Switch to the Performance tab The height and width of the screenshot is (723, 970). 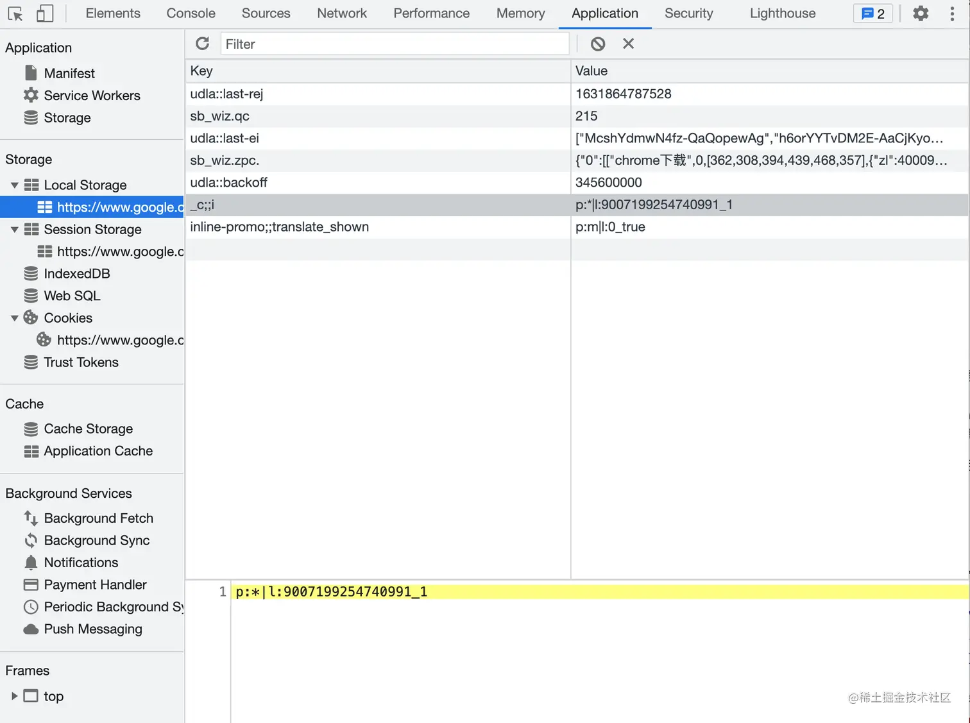click(x=431, y=13)
